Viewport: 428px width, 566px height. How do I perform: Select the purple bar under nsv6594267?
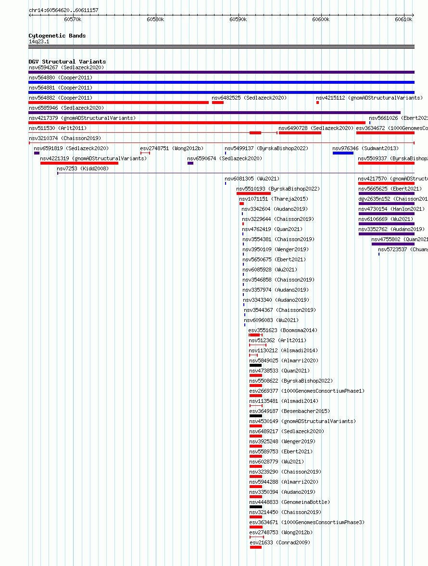(221, 72)
